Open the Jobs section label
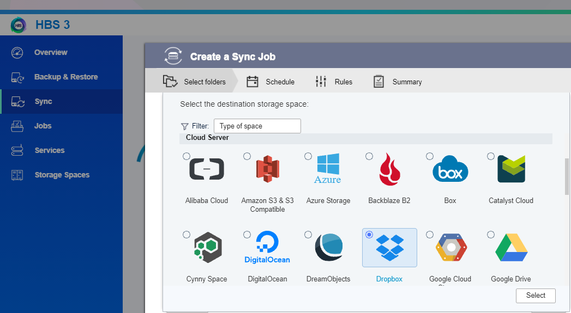The width and height of the screenshot is (571, 313). click(43, 126)
